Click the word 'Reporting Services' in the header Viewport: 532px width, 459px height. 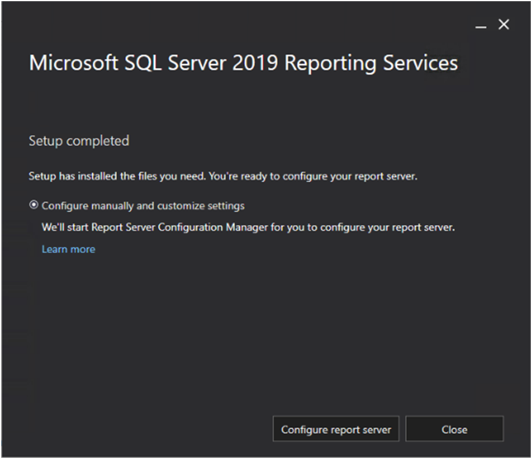point(371,63)
